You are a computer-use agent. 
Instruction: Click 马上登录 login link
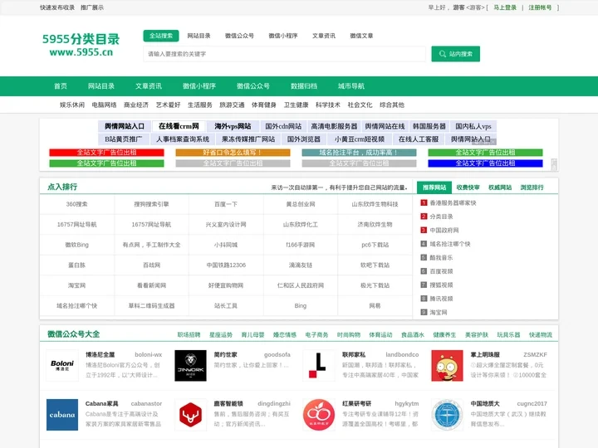tap(505, 7)
